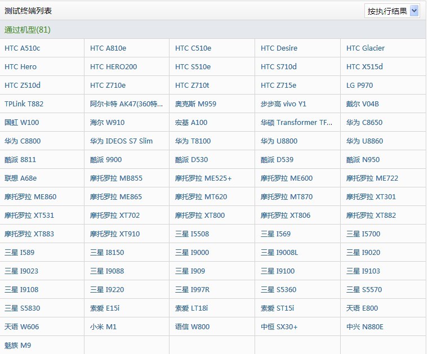428x354 pixels.
Task: Click the 酷派 9900 entry
Action: click(x=106, y=159)
